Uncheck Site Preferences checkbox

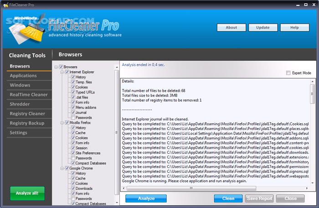pos(73,153)
